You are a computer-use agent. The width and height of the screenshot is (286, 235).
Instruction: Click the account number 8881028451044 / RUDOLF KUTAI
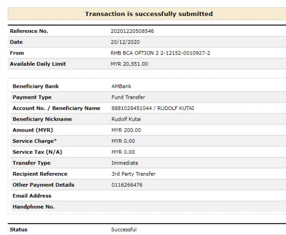(x=153, y=108)
